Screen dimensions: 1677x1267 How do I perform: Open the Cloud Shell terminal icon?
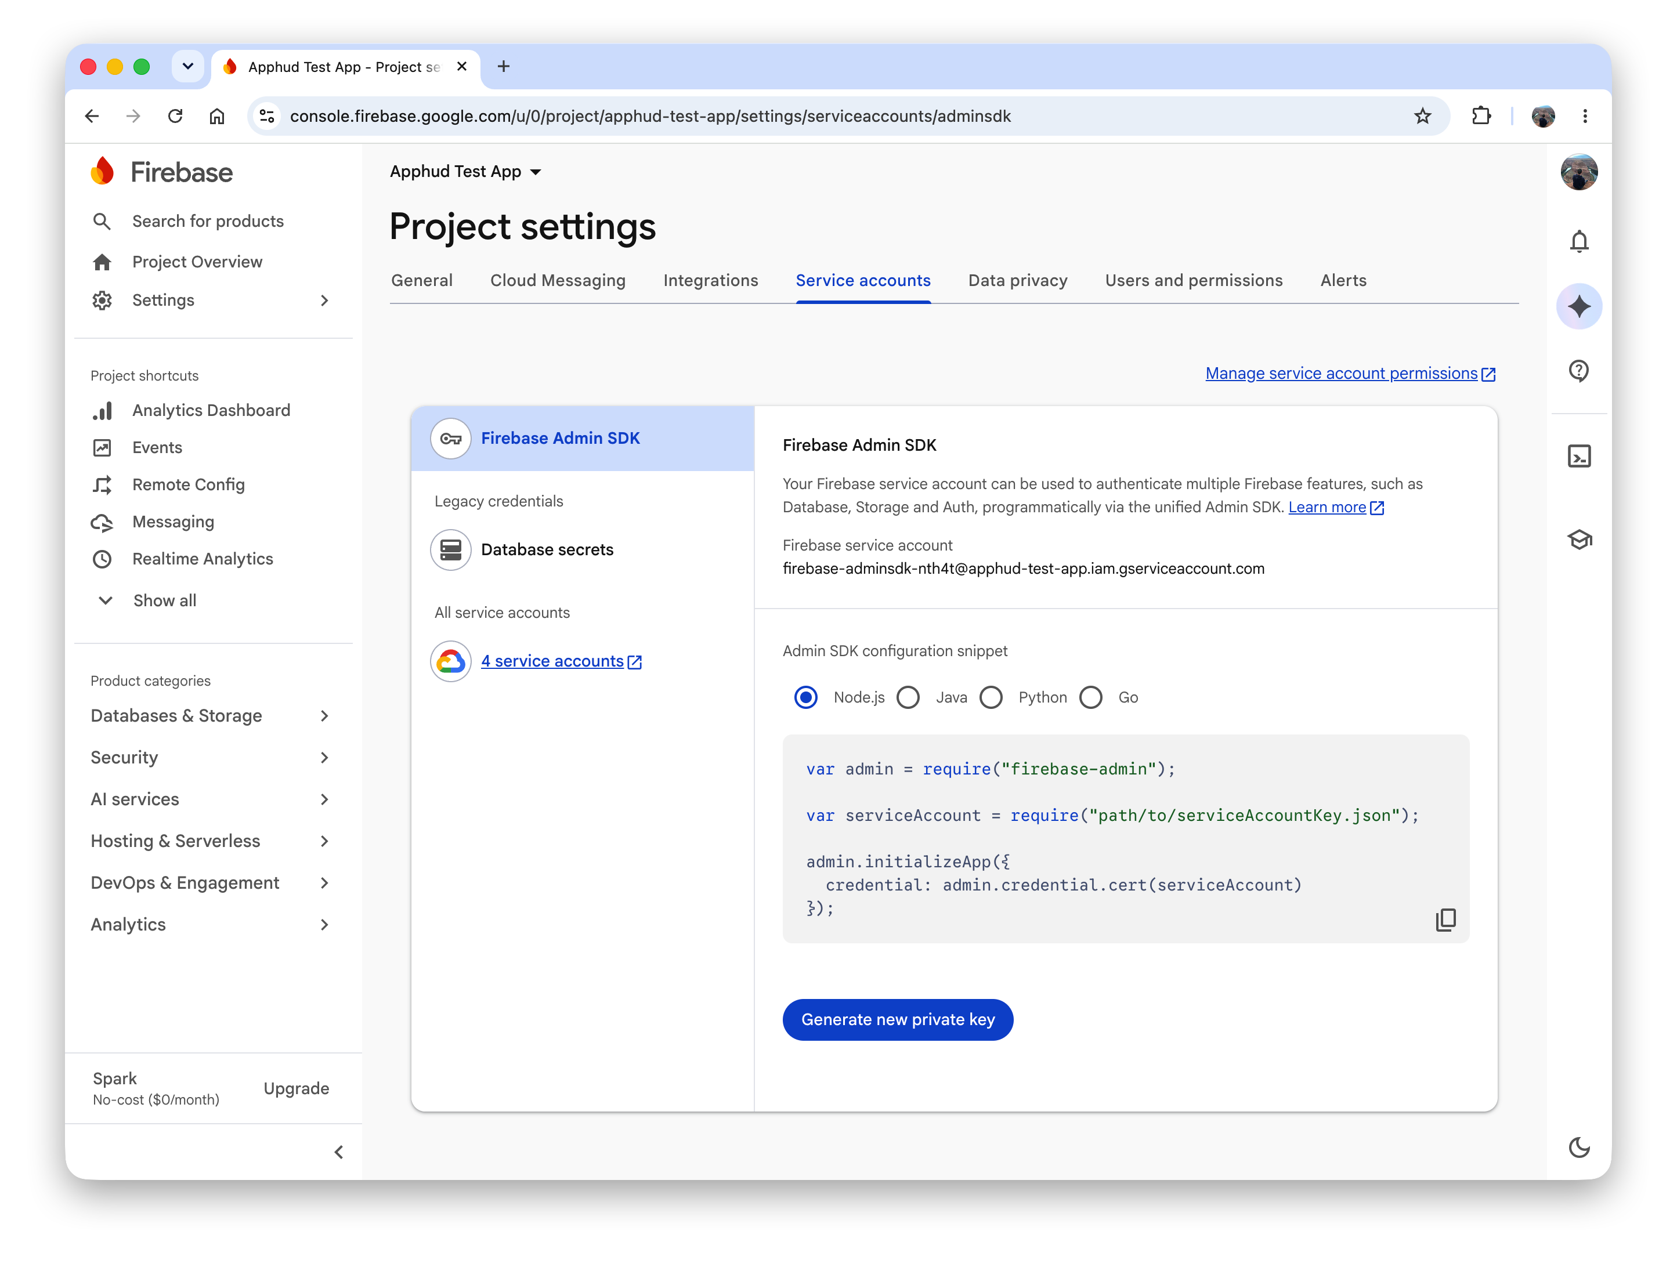(1579, 456)
